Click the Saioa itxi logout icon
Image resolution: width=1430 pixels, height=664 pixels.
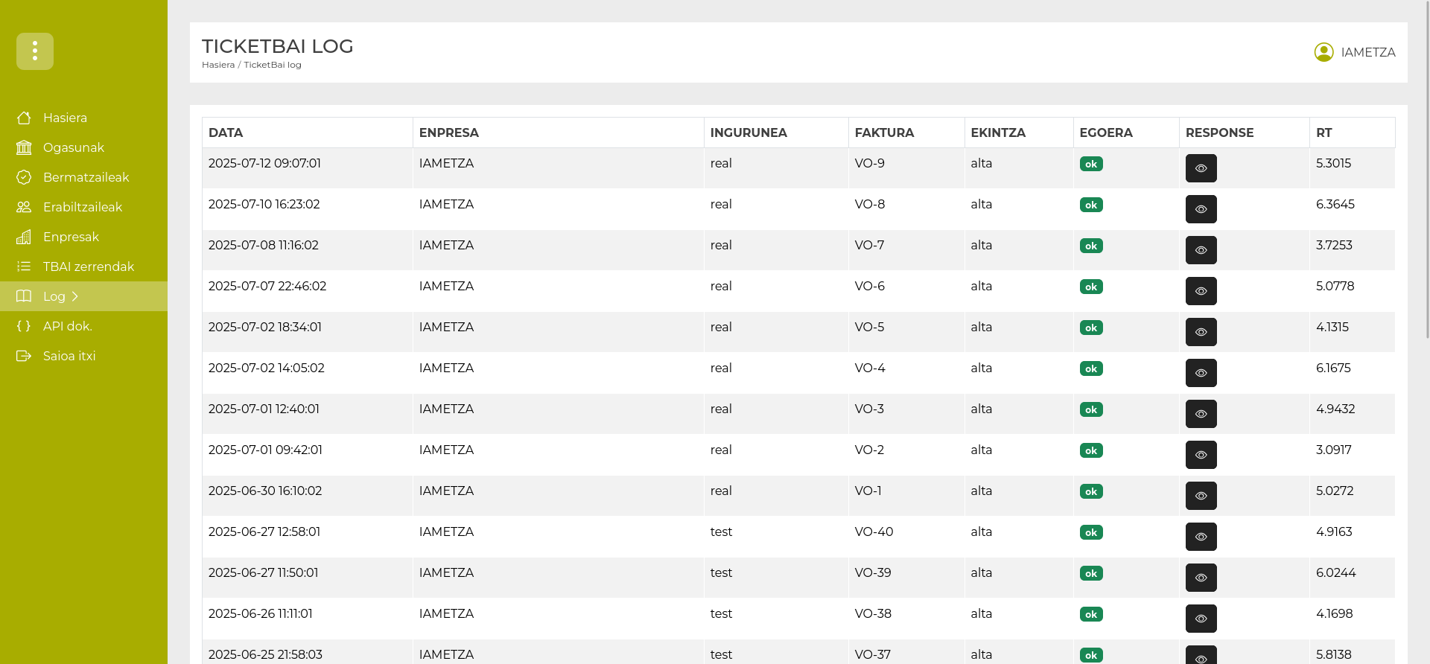point(24,356)
